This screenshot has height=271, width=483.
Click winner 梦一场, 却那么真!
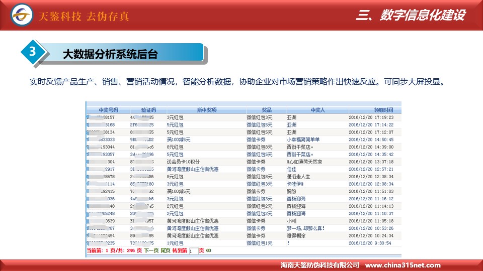[x=305, y=228]
